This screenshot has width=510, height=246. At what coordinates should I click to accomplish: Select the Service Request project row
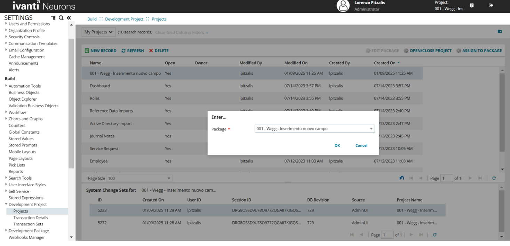coord(252,149)
